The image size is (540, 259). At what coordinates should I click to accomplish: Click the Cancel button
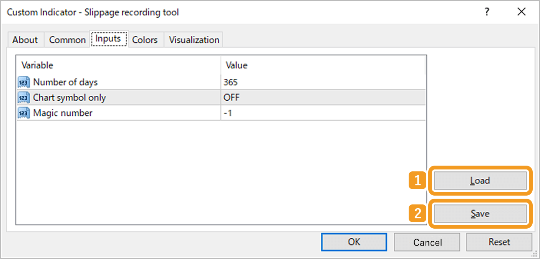427,242
